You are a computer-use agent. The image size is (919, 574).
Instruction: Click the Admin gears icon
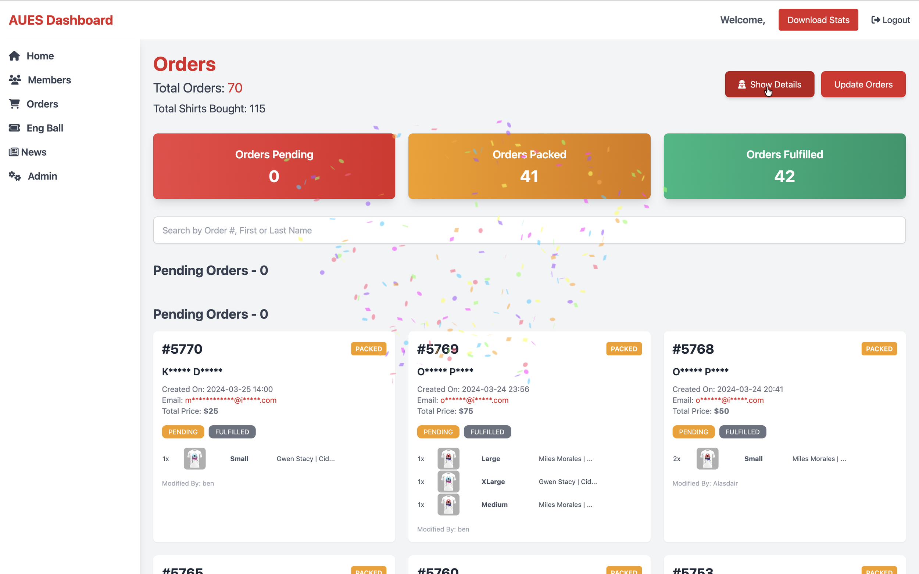(15, 176)
